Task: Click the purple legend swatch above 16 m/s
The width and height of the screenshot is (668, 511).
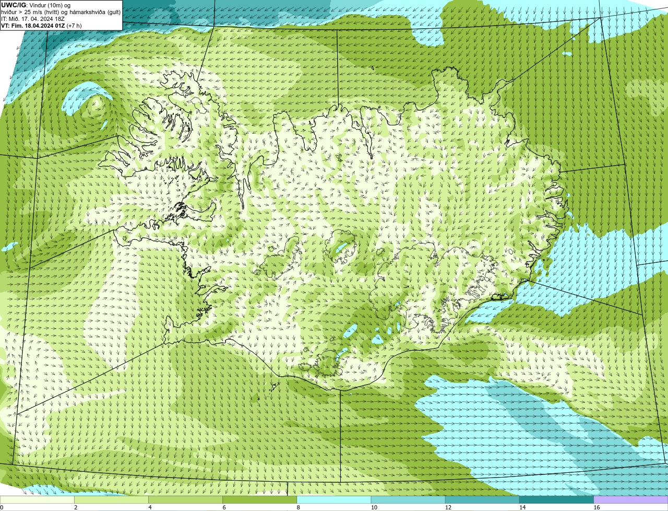Action: (x=631, y=500)
